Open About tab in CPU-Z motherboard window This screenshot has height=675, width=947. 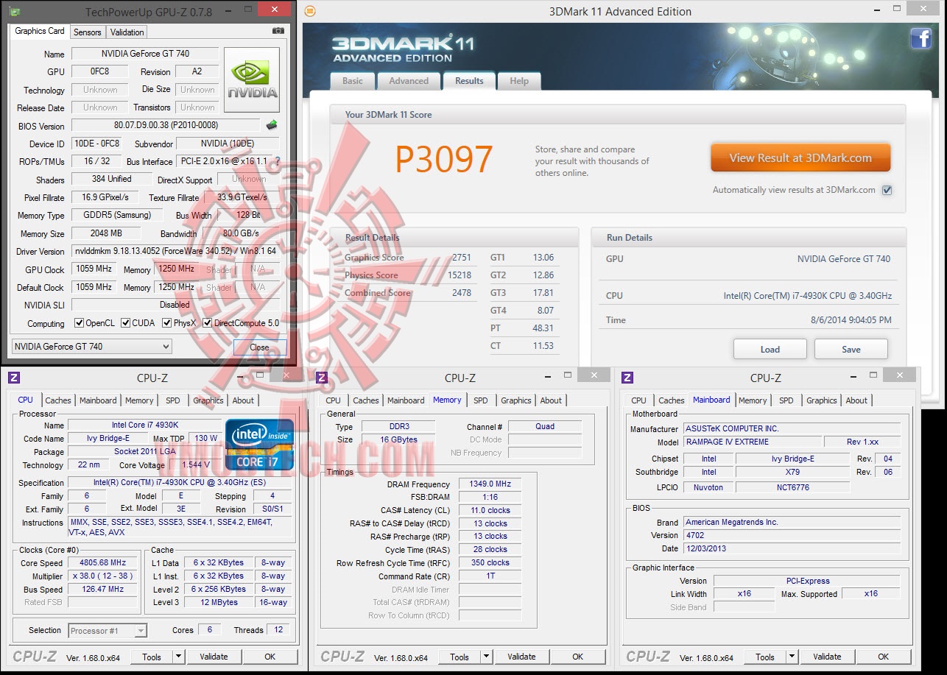tap(856, 400)
